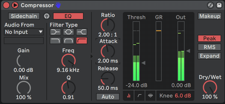Click the GR gain reduction meter
This screenshot has width=225, height=104.
pyautogui.click(x=159, y=51)
